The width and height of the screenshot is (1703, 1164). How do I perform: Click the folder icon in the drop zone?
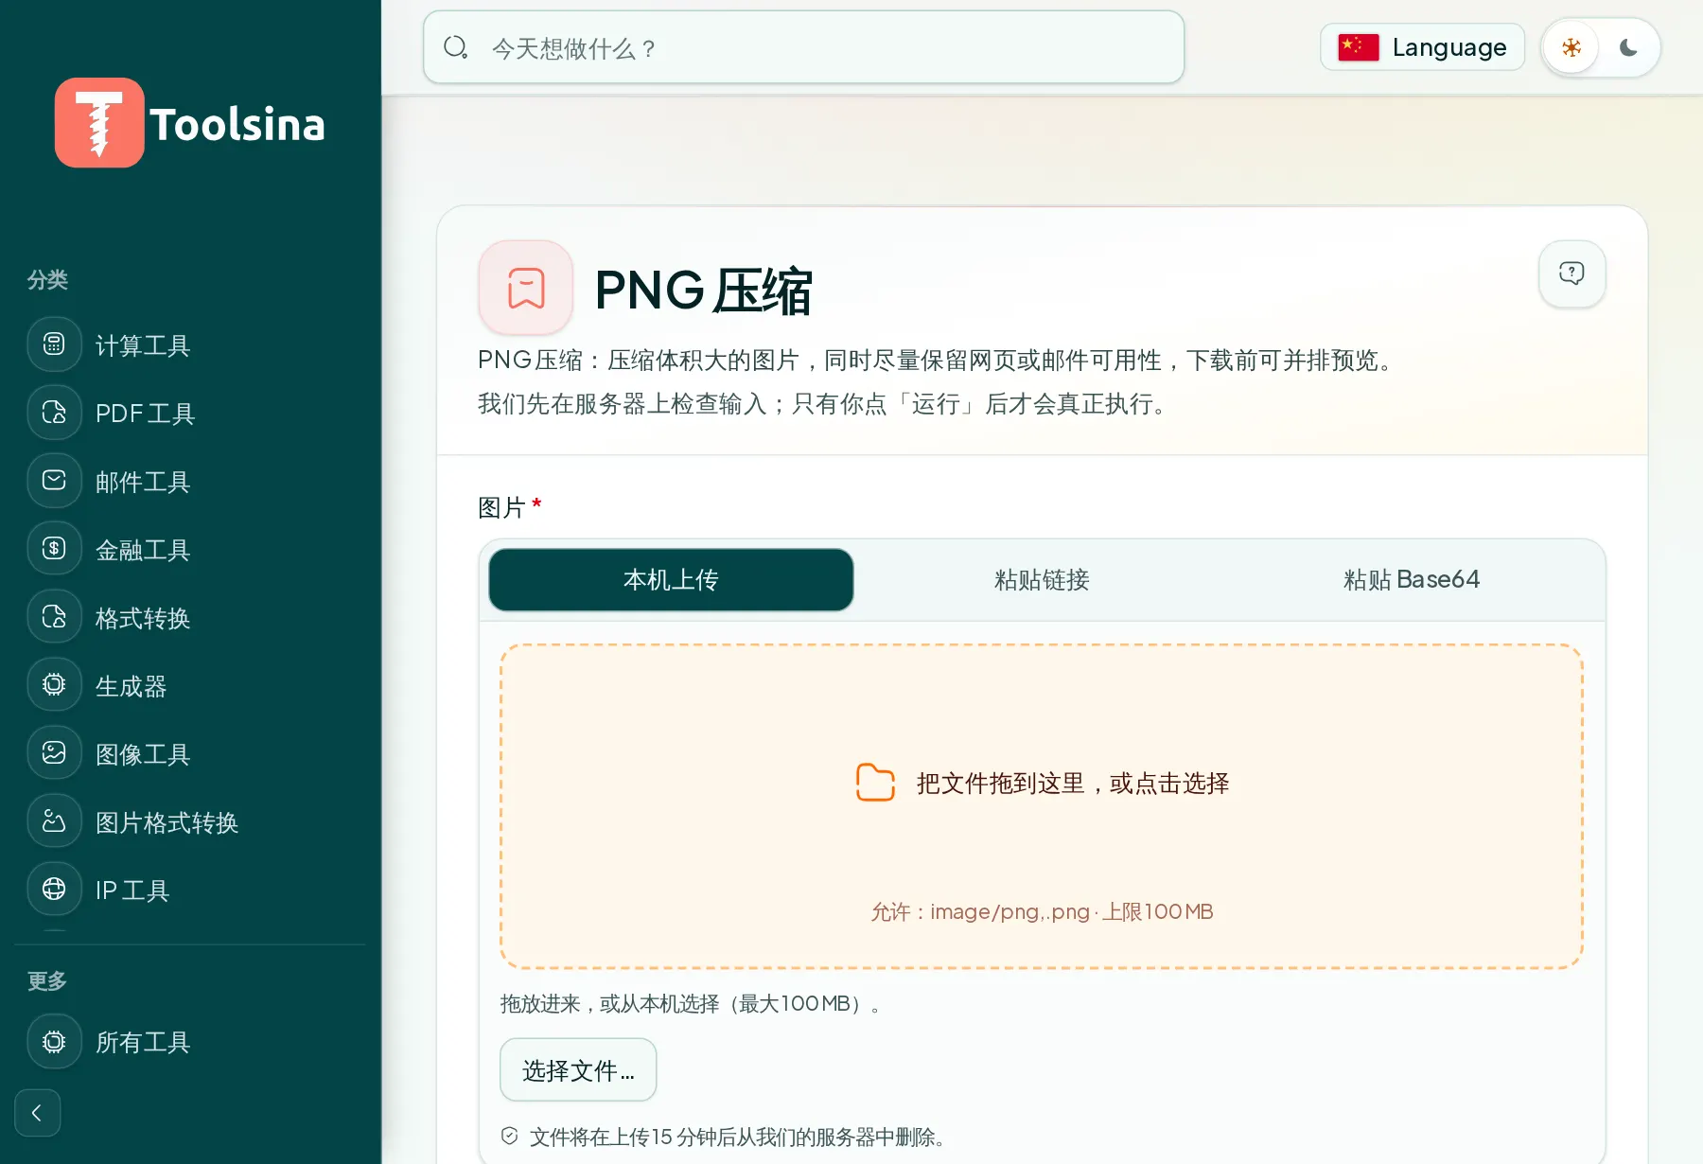pyautogui.click(x=875, y=783)
